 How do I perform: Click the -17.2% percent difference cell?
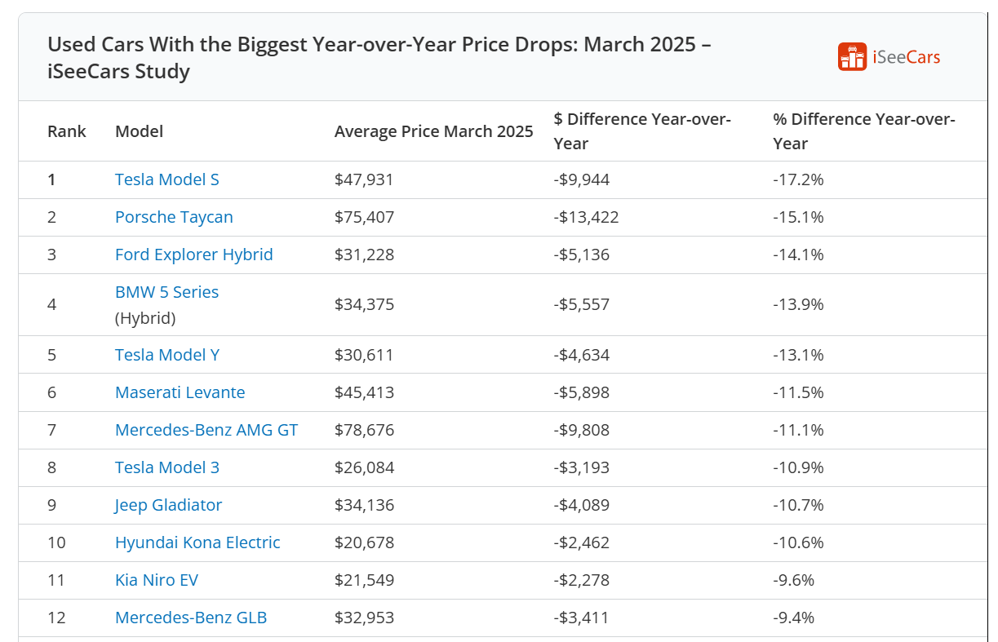(x=798, y=179)
